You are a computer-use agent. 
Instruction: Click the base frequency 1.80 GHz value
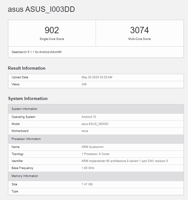click(88, 168)
